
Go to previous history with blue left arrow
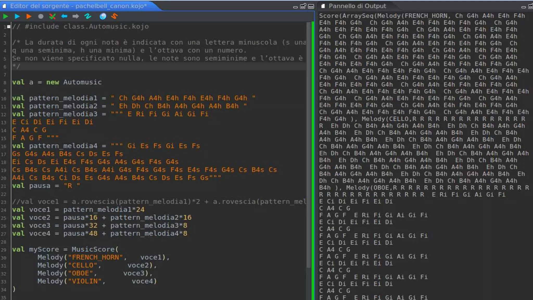[64, 16]
